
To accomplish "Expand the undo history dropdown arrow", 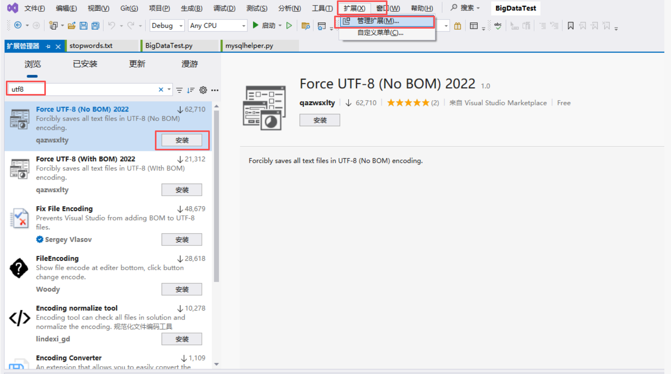I will pyautogui.click(x=121, y=26).
